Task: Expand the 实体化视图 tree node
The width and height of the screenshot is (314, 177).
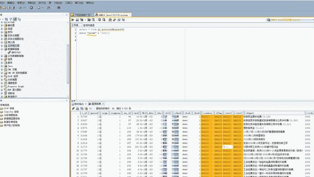Action: [x=2, y=35]
